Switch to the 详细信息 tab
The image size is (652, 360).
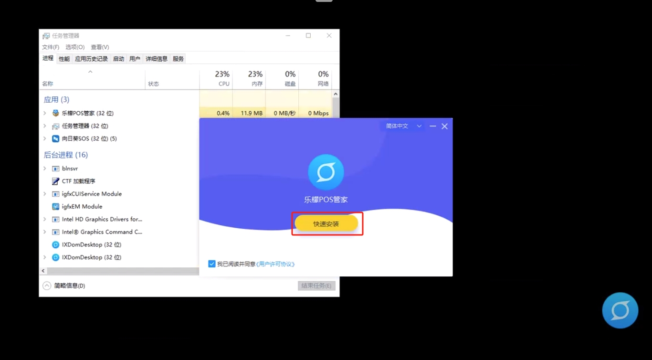tap(157, 59)
